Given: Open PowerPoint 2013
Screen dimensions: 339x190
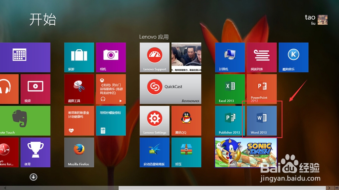Looking at the screenshot, I should tap(262, 89).
